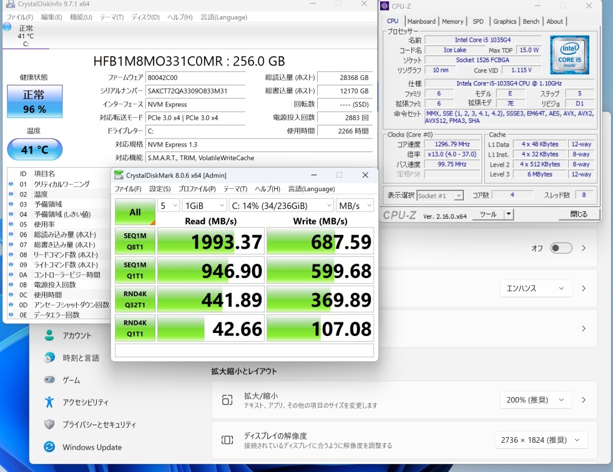Click the Gaming controller icon in sidebar
613x472 pixels.
point(49,380)
